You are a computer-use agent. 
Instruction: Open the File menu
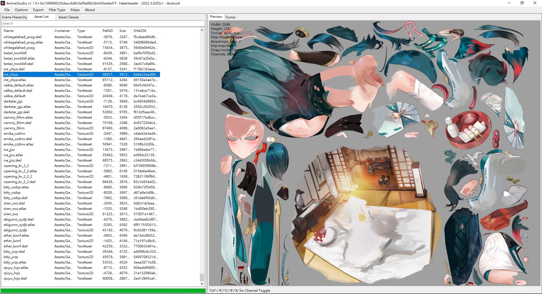(7, 10)
